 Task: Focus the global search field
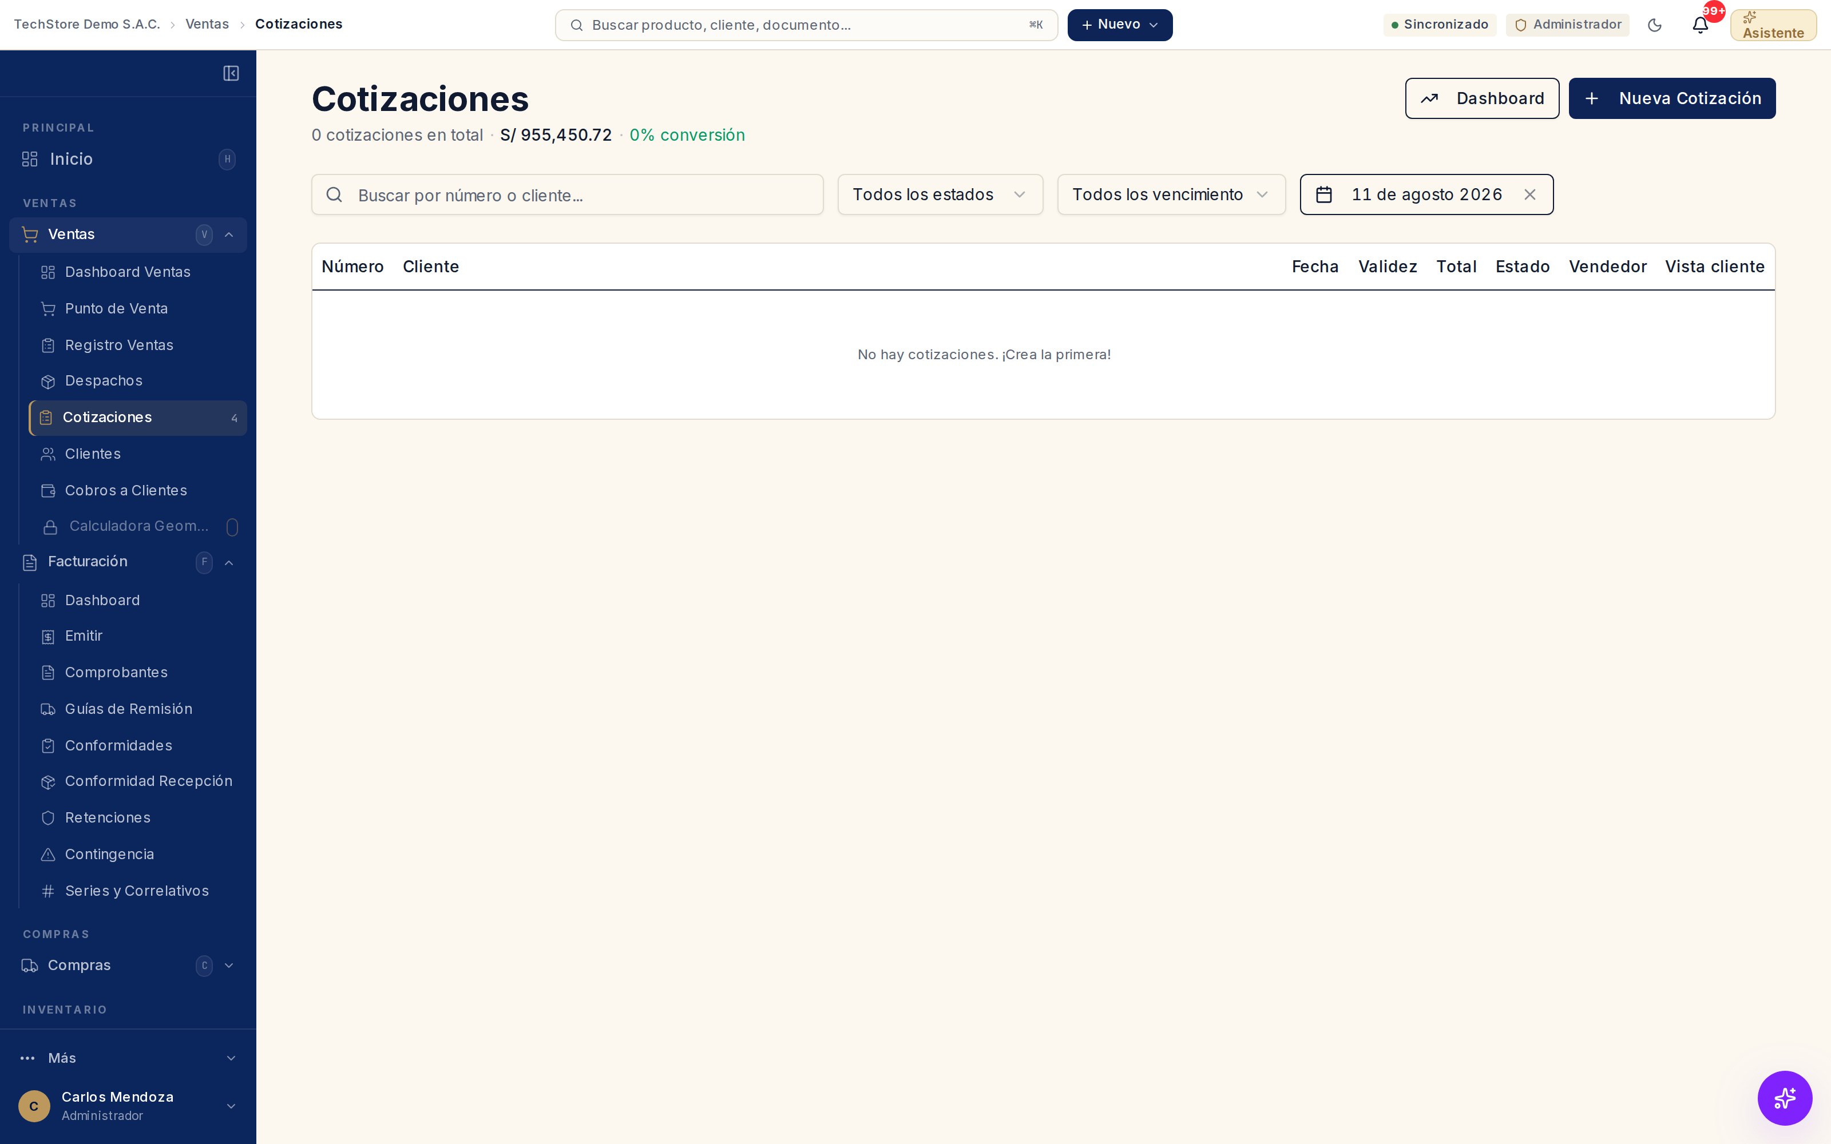pos(806,25)
